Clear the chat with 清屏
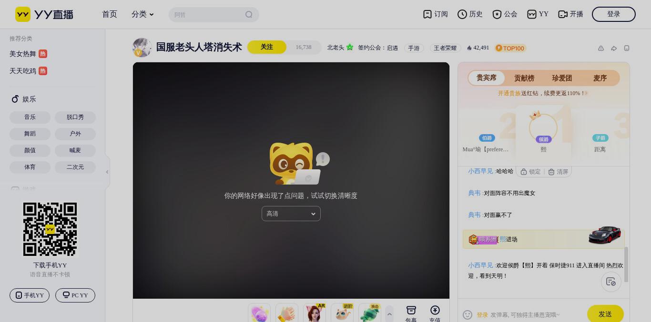Screen dimensions: 651x322 (x=558, y=172)
